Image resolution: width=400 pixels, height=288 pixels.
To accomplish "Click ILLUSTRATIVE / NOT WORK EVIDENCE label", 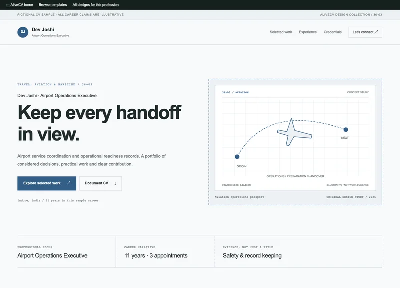I will 347,185.
